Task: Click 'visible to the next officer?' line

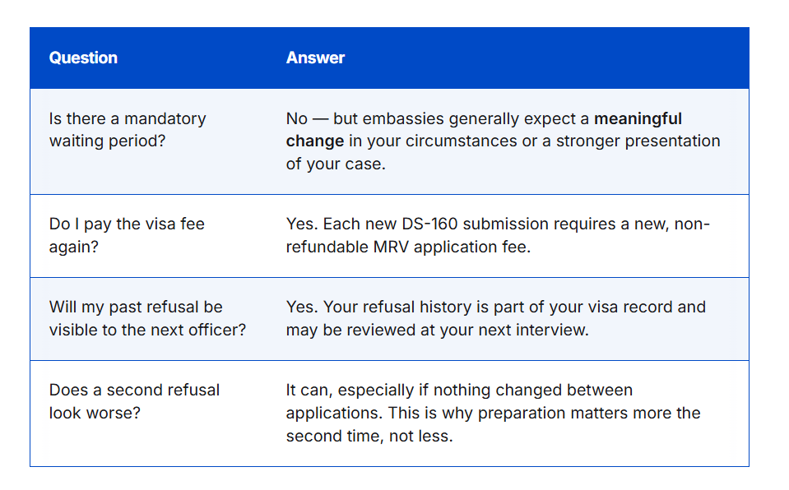Action: [x=147, y=330]
